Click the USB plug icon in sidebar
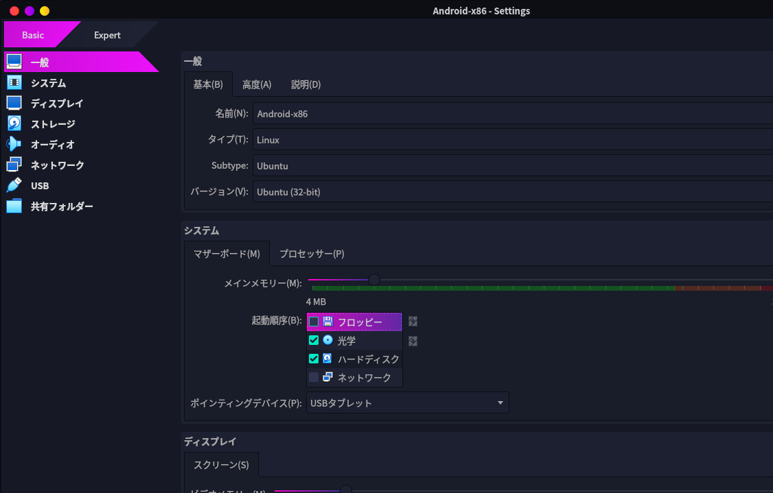Image resolution: width=773 pixels, height=493 pixels. tap(14, 186)
